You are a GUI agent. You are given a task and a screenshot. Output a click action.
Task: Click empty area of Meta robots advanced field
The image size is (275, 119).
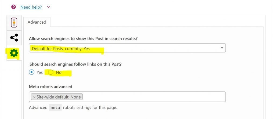tap(153, 97)
